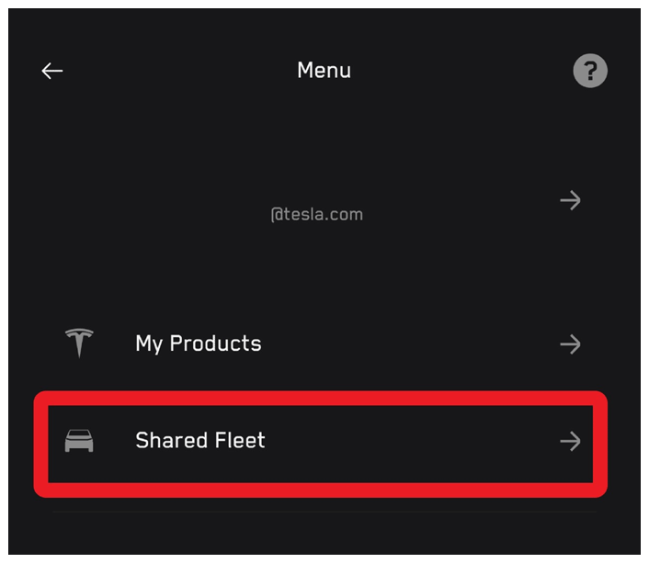Open the @tesla.com account email
This screenshot has height=563, width=649.
[x=317, y=215]
